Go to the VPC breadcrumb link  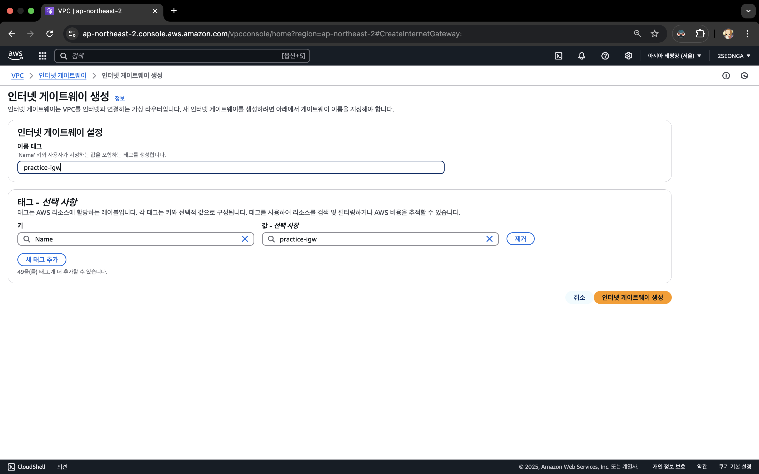point(17,76)
